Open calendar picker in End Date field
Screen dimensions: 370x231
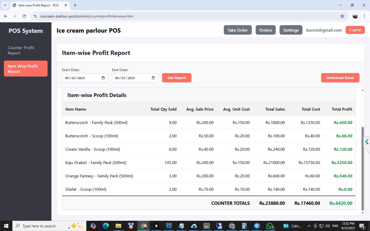pyautogui.click(x=153, y=78)
